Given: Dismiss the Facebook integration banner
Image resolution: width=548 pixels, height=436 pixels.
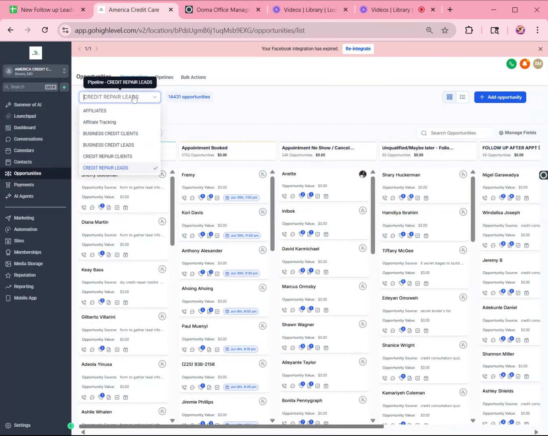Looking at the screenshot, I should (540, 49).
